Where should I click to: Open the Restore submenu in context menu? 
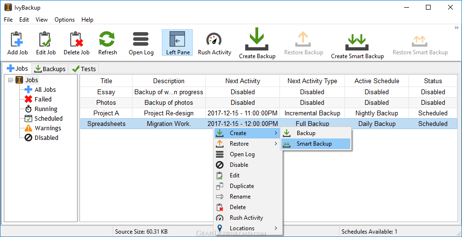pos(247,144)
